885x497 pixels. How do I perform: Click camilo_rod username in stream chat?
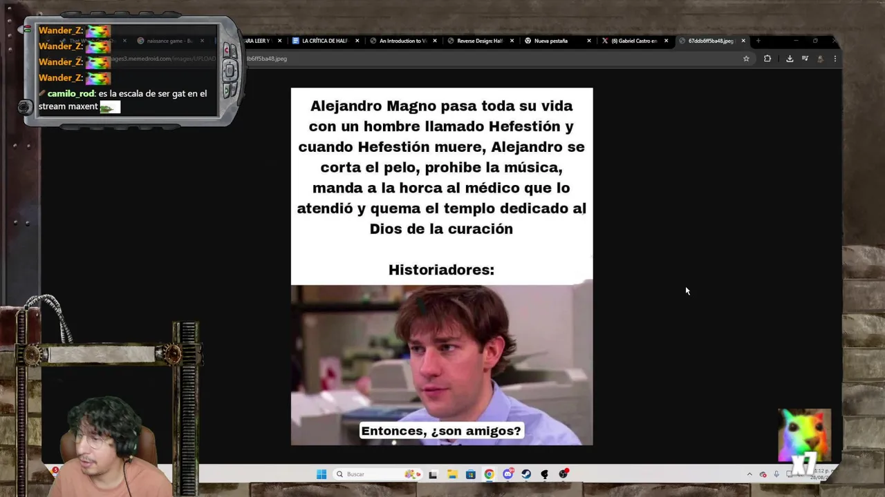tap(71, 93)
